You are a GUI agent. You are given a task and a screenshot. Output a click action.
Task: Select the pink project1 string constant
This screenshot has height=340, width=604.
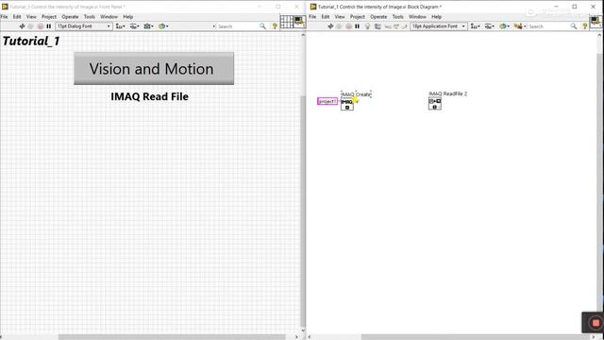coord(327,101)
